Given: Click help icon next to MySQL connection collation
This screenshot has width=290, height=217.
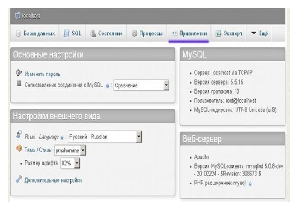Looking at the screenshot, I should click(x=107, y=85).
